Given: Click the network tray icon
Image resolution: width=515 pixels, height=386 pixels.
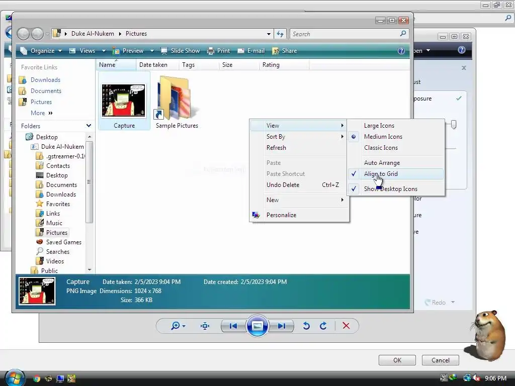Looking at the screenshot, I should (x=467, y=378).
